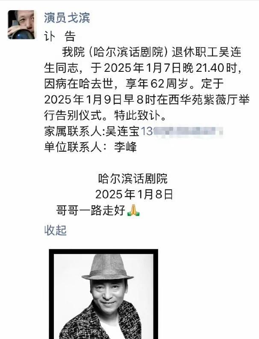This screenshot has width=259, height=339.
Task: Click the unit contact name 李峰
Action: coord(125,147)
